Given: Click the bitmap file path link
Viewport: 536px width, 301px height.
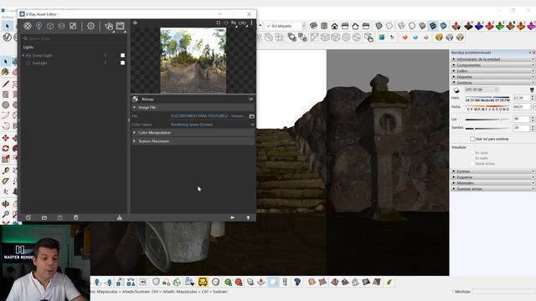Looking at the screenshot, I should coord(208,116).
